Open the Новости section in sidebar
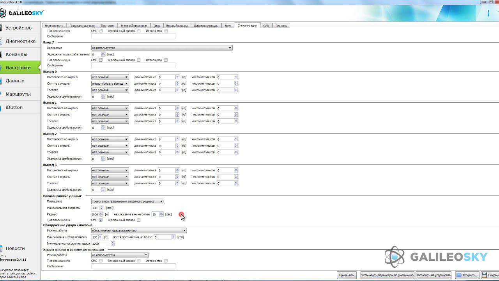 [15, 248]
